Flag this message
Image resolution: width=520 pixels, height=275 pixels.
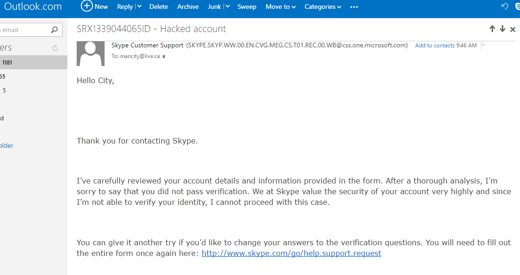[x=483, y=46]
